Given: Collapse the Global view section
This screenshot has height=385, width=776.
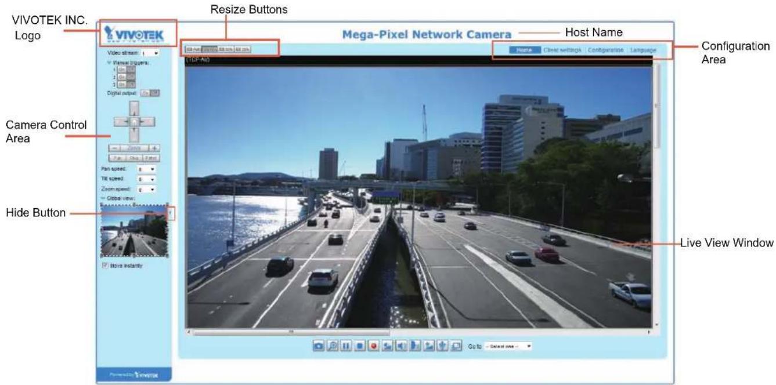Looking at the screenshot, I should (x=103, y=198).
